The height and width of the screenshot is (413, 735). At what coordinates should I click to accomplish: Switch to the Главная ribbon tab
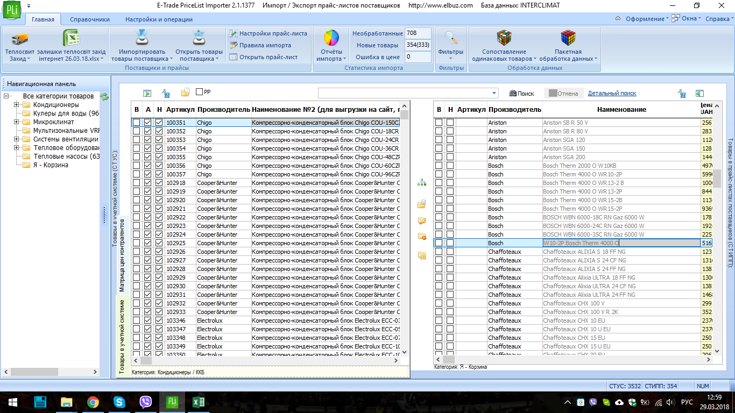click(x=43, y=19)
